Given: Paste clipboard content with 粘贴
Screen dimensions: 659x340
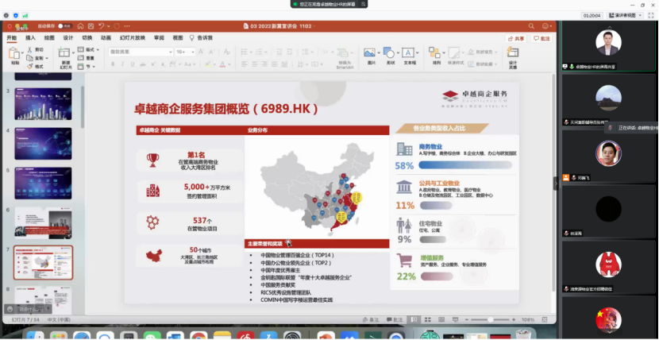Looking at the screenshot, I should point(15,56).
